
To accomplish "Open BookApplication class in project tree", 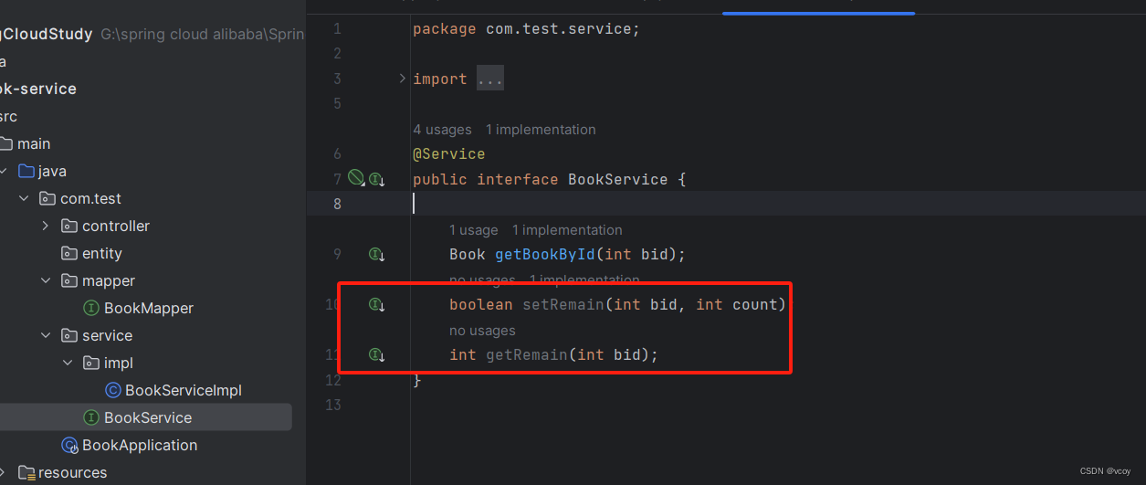I will [x=140, y=446].
